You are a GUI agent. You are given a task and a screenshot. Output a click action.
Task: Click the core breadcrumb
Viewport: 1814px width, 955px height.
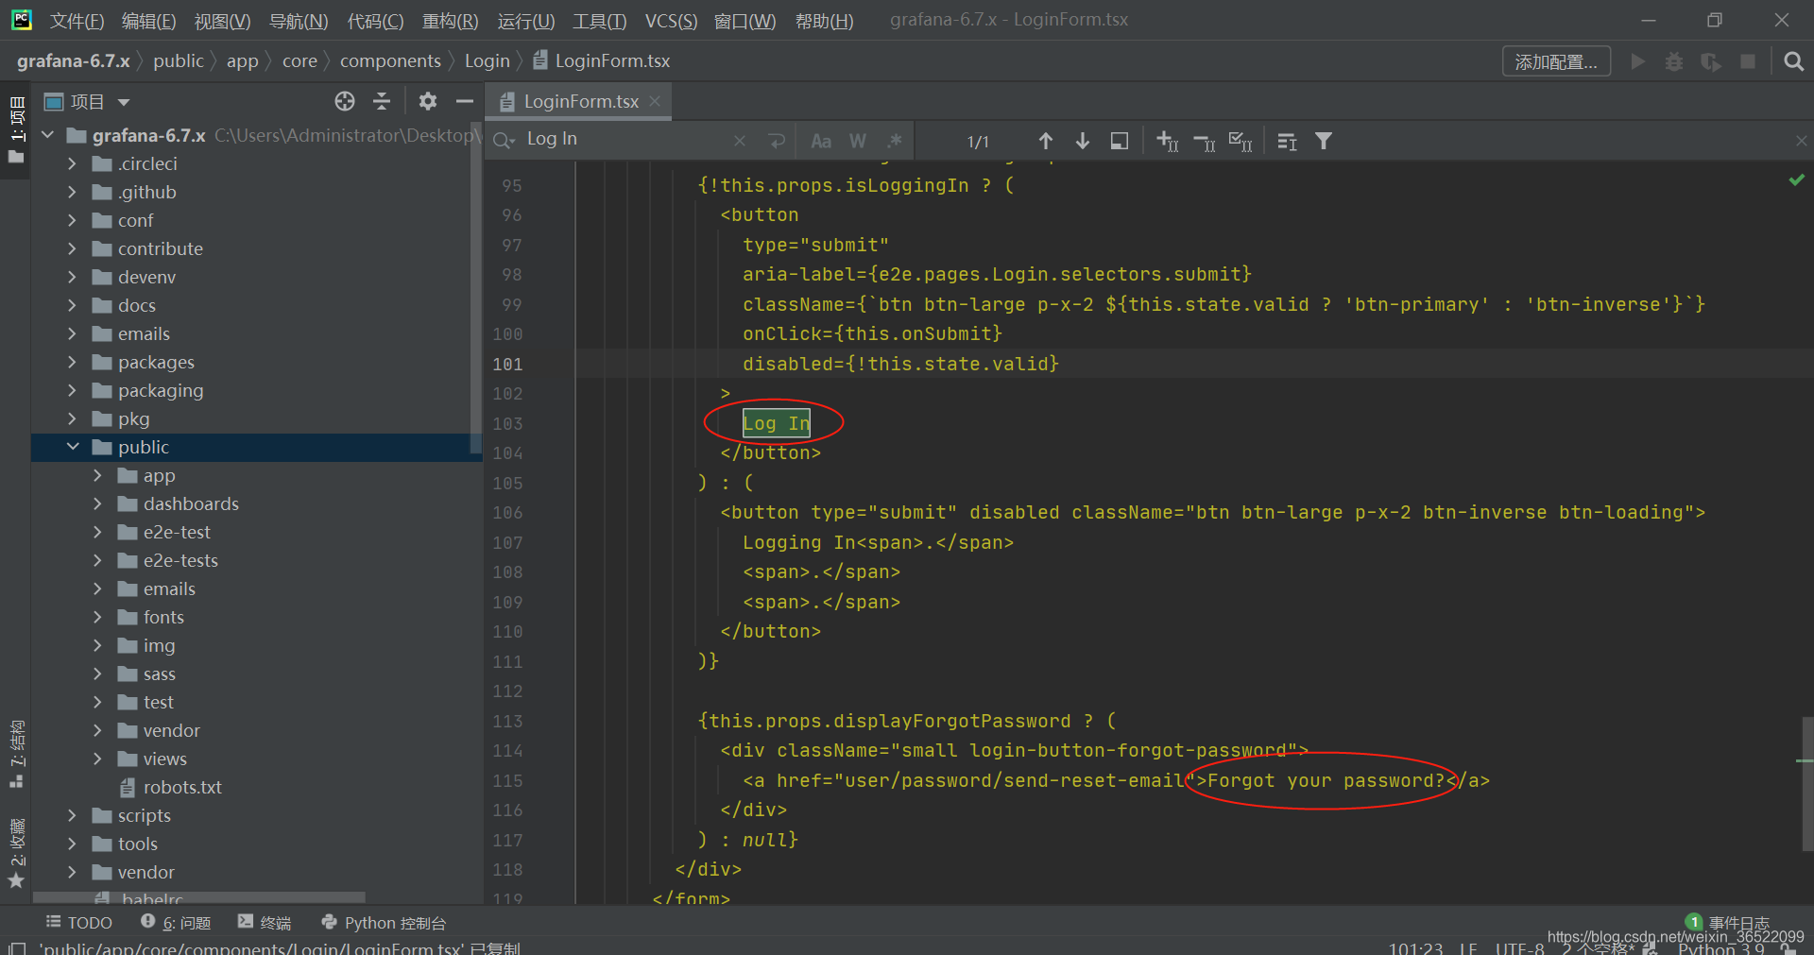coord(299,61)
